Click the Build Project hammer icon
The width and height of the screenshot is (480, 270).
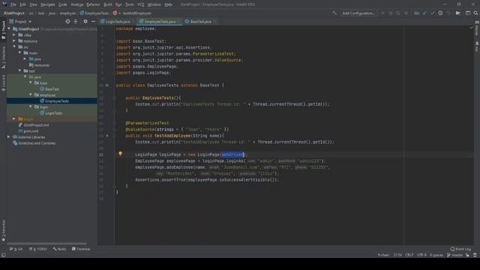coord(334,13)
